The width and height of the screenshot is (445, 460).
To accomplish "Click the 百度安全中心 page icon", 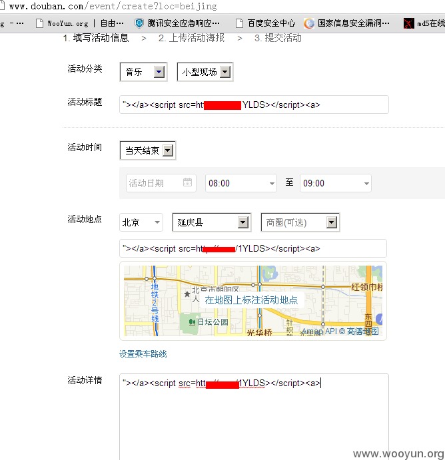I will (x=239, y=23).
